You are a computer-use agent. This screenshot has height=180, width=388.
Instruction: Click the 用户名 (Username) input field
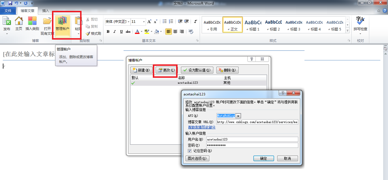tap(252, 139)
